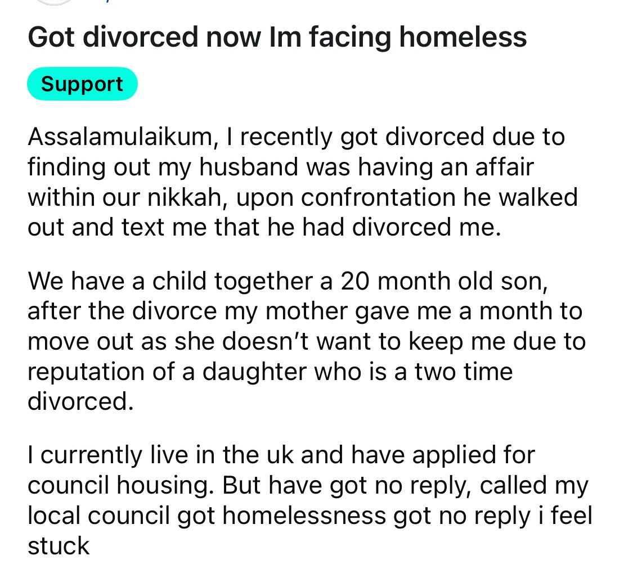Tap the Support flair tag
Viewport: 633px width, 574px height.
coord(82,84)
